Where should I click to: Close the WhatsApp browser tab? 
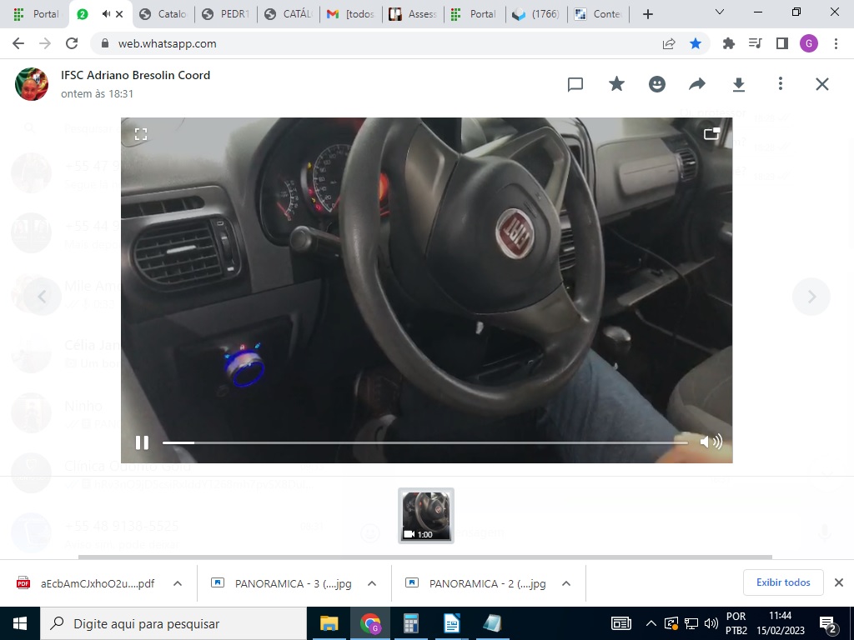[x=120, y=14]
